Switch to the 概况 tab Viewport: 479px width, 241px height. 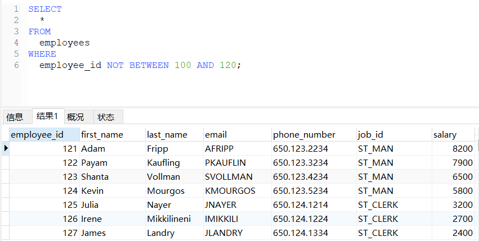(x=75, y=117)
